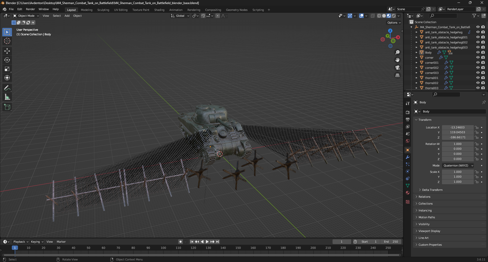Open the Texture properties tab
This screenshot has height=262, width=488.
coord(408,202)
